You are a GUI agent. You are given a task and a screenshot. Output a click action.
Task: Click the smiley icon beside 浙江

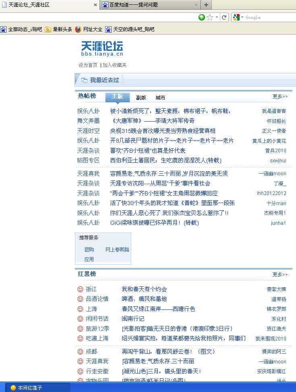click(x=80, y=289)
